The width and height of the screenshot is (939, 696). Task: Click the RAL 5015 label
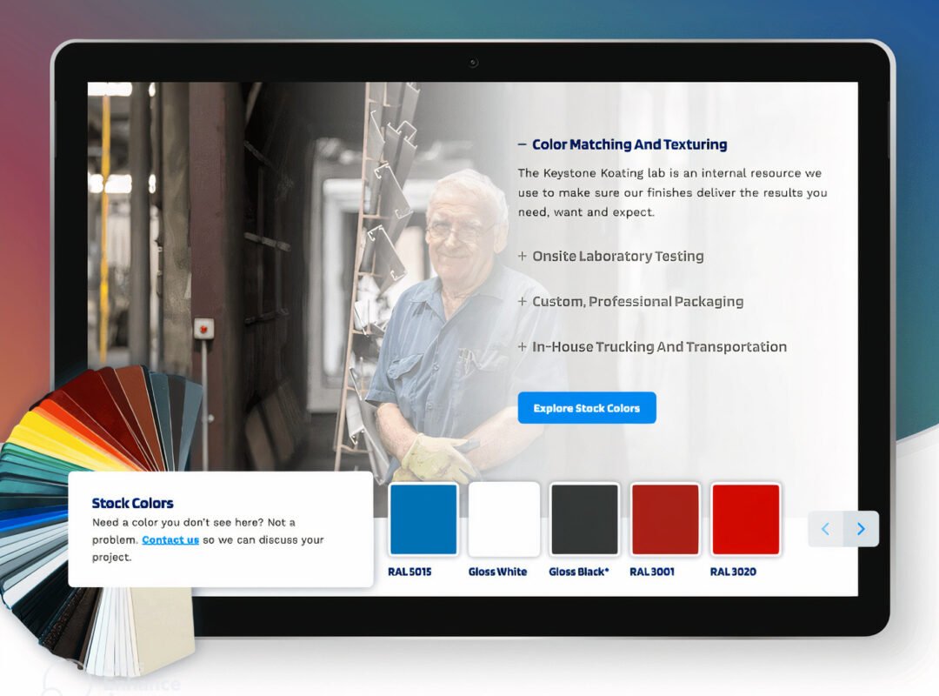[410, 572]
